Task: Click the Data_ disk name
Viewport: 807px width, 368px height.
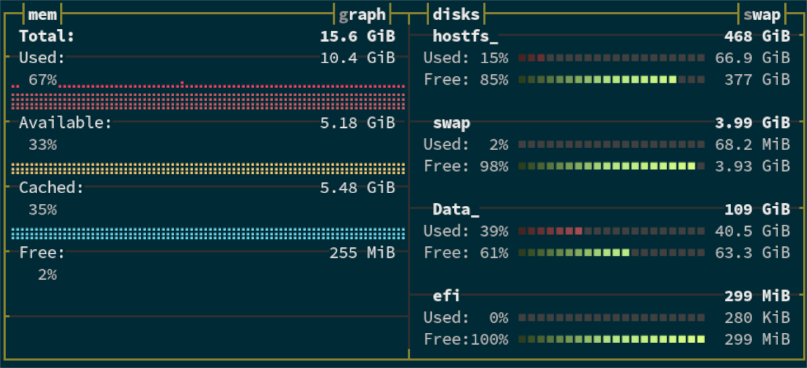Action: [x=456, y=209]
